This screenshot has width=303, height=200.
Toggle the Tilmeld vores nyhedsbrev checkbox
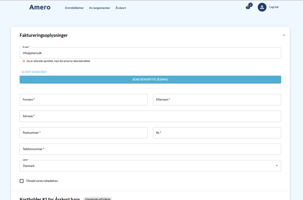tap(22, 181)
